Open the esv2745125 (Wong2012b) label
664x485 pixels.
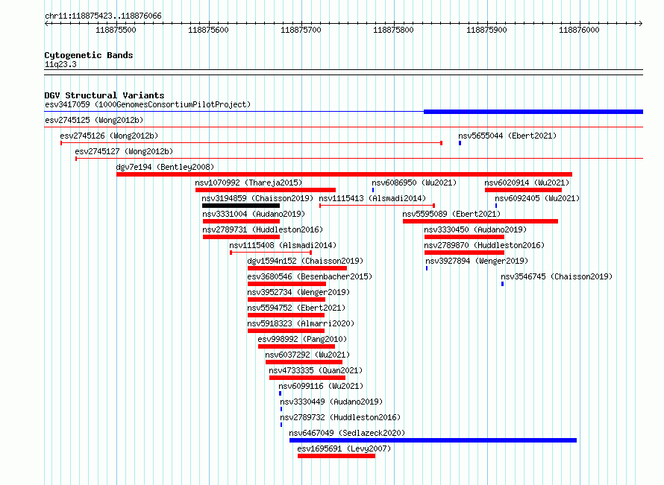pos(94,120)
